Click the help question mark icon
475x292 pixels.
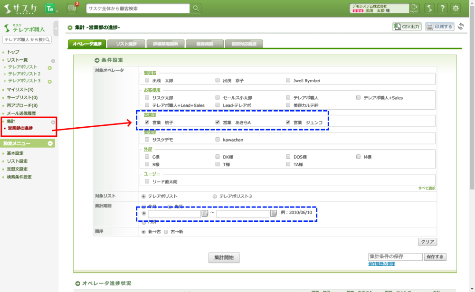point(442,8)
